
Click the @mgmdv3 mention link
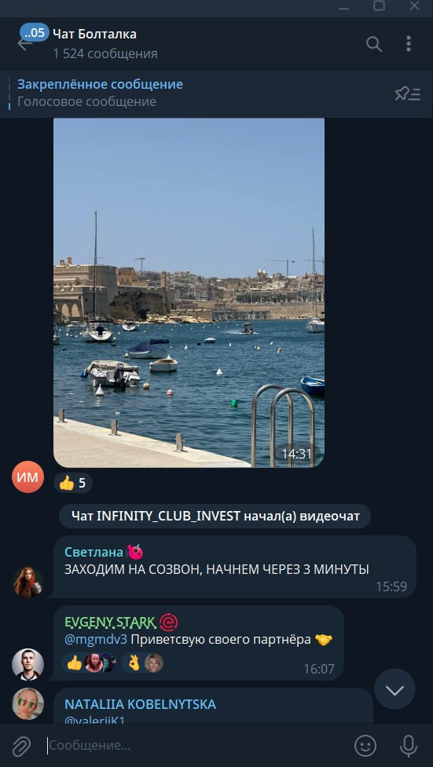[96, 639]
